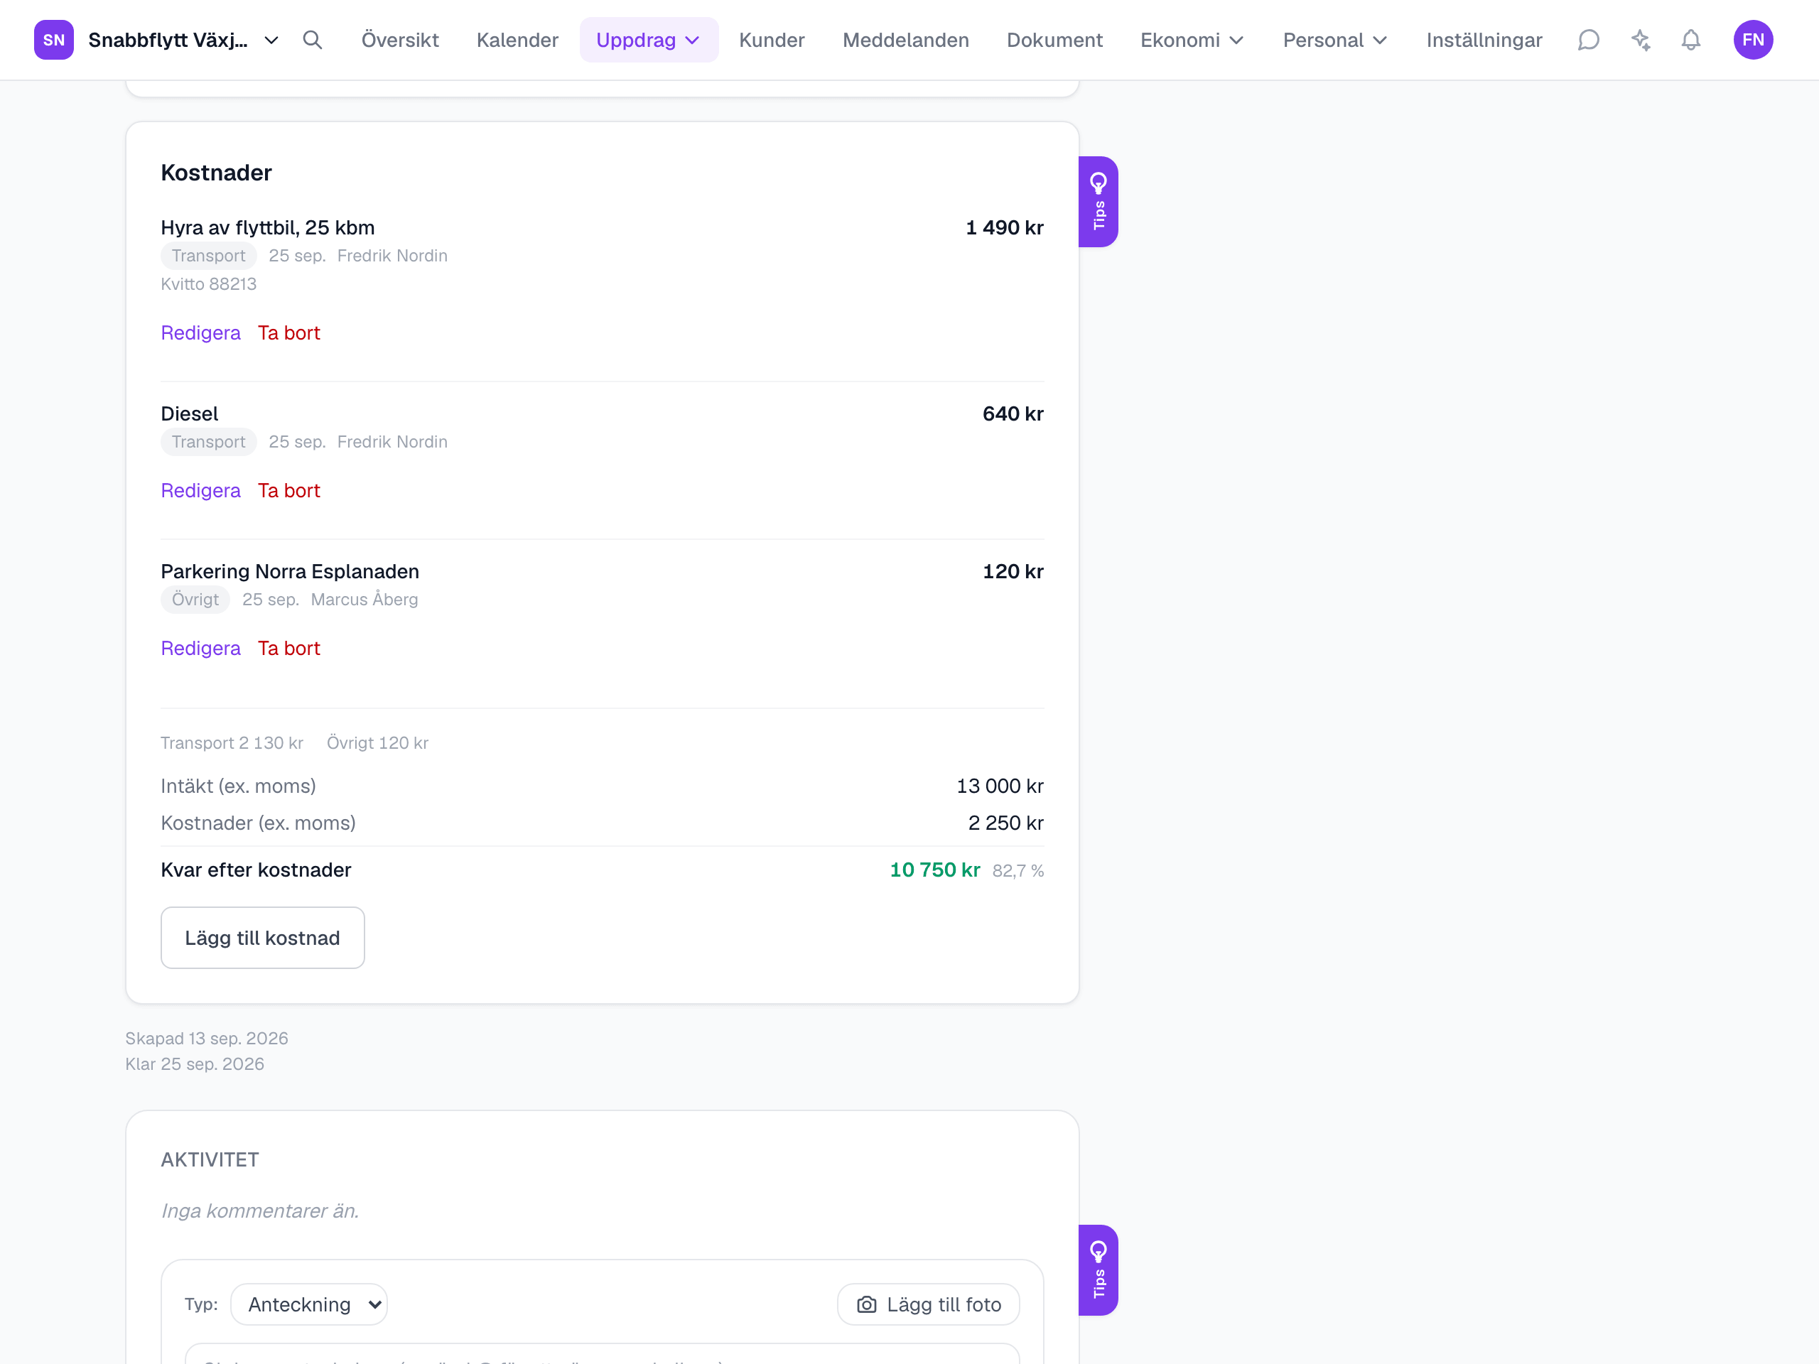Viewport: 1819px width, 1364px height.
Task: Click the 13 000 kr Intäkt value
Action: coord(1000,786)
